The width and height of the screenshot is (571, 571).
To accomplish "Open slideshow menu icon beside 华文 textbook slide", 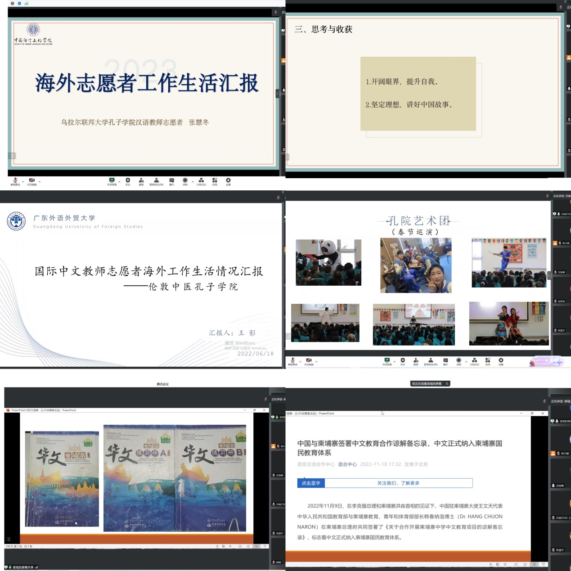I will [9, 539].
